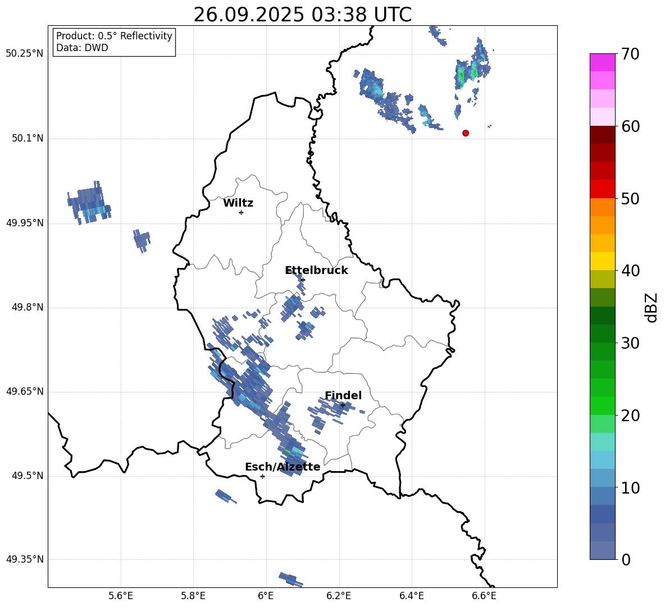The image size is (665, 607).
Task: Click the 50.1°N latitude tick label
Action: click(28, 139)
